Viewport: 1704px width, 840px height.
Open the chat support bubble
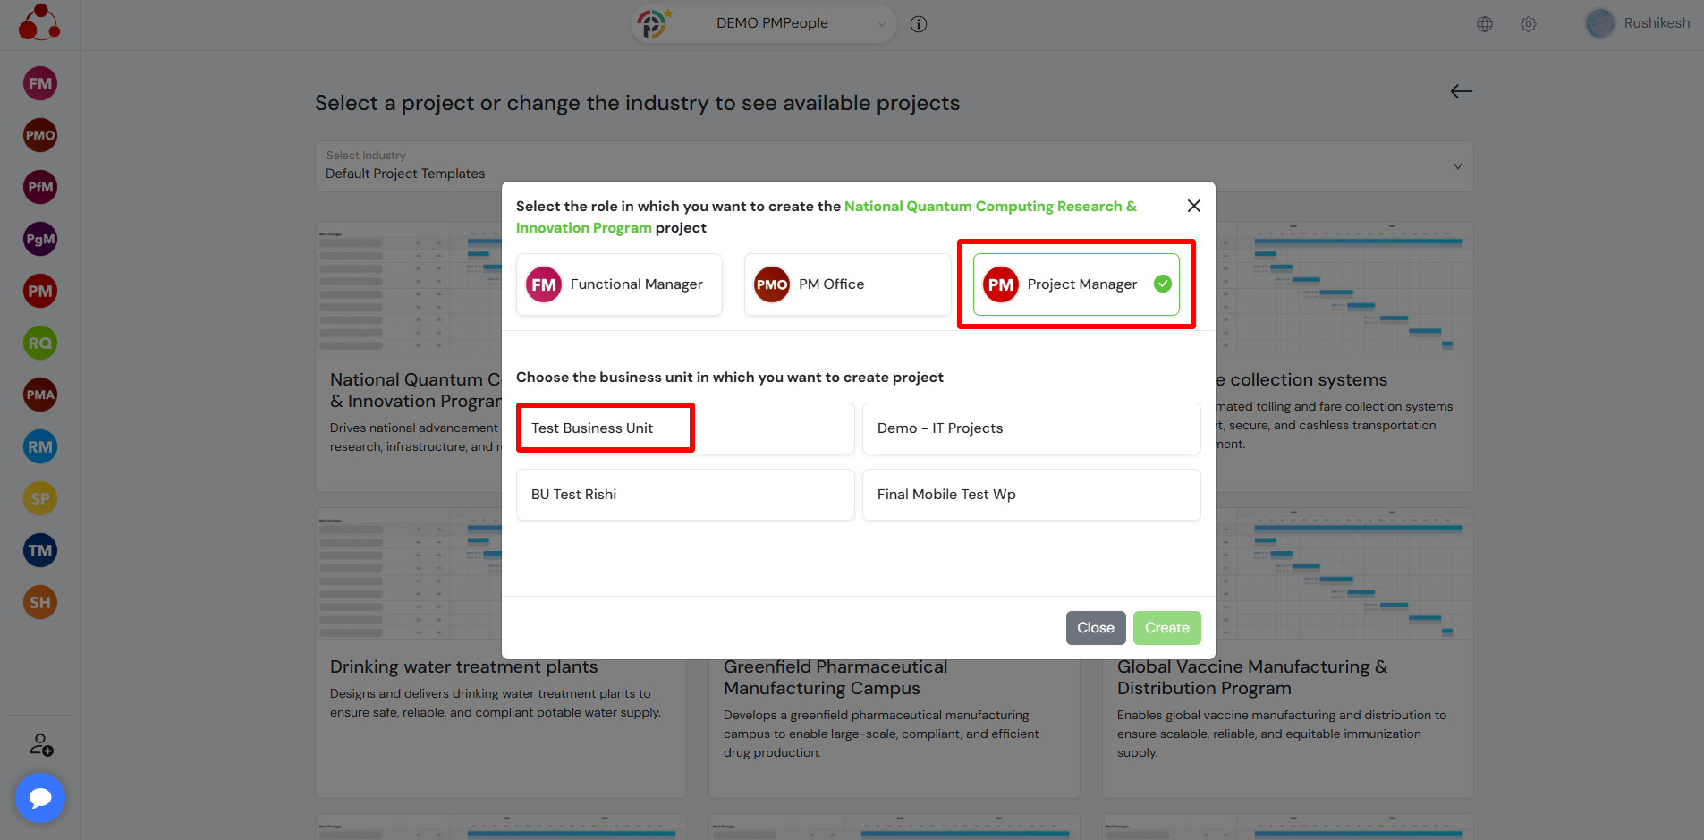[x=40, y=797]
